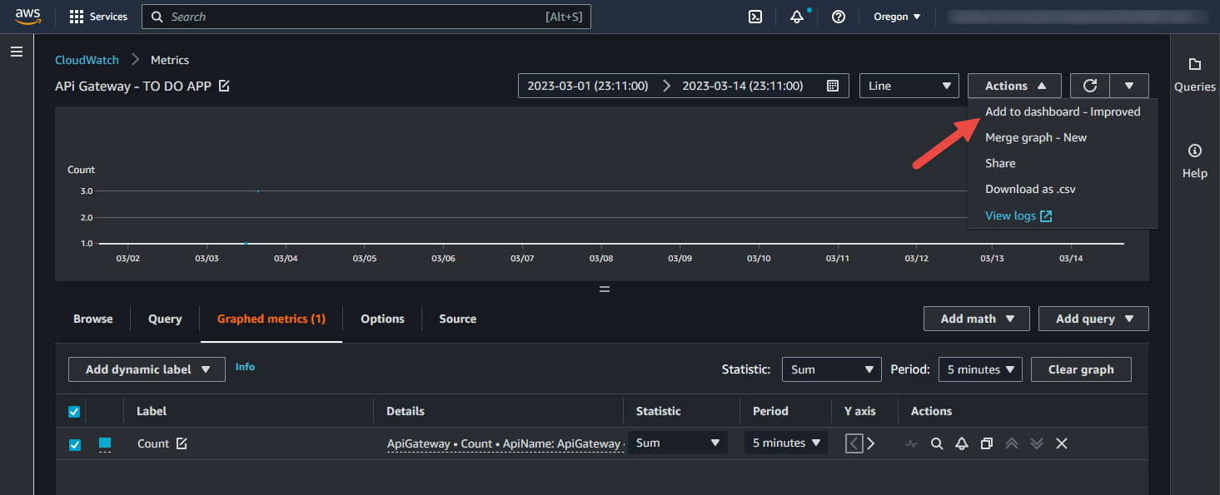Open the Info link near dynamic label
Image resolution: width=1220 pixels, height=495 pixels.
tap(245, 366)
